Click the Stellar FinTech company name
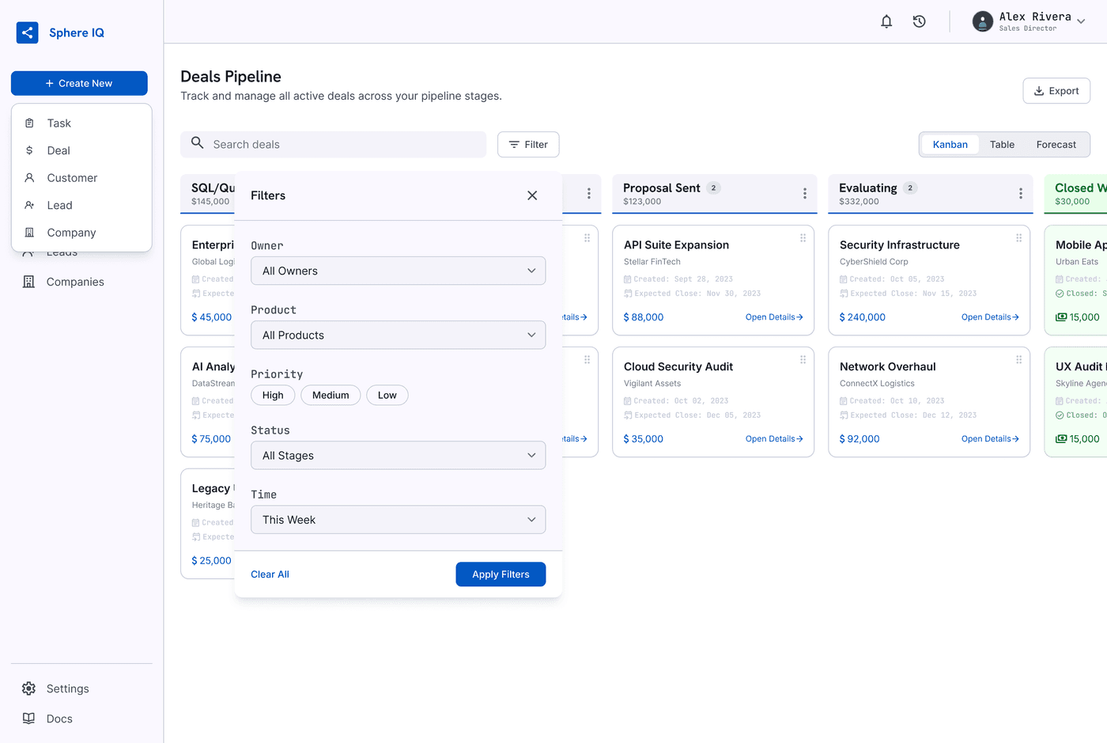Screen dimensions: 1107x743 [x=652, y=262]
